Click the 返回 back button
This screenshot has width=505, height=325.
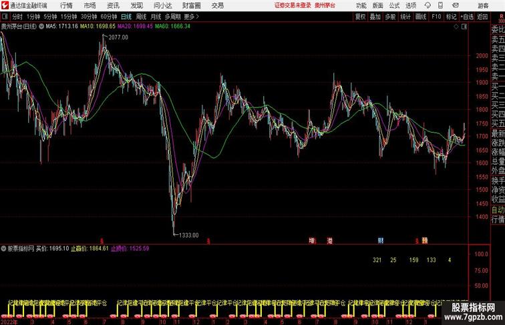[482, 17]
